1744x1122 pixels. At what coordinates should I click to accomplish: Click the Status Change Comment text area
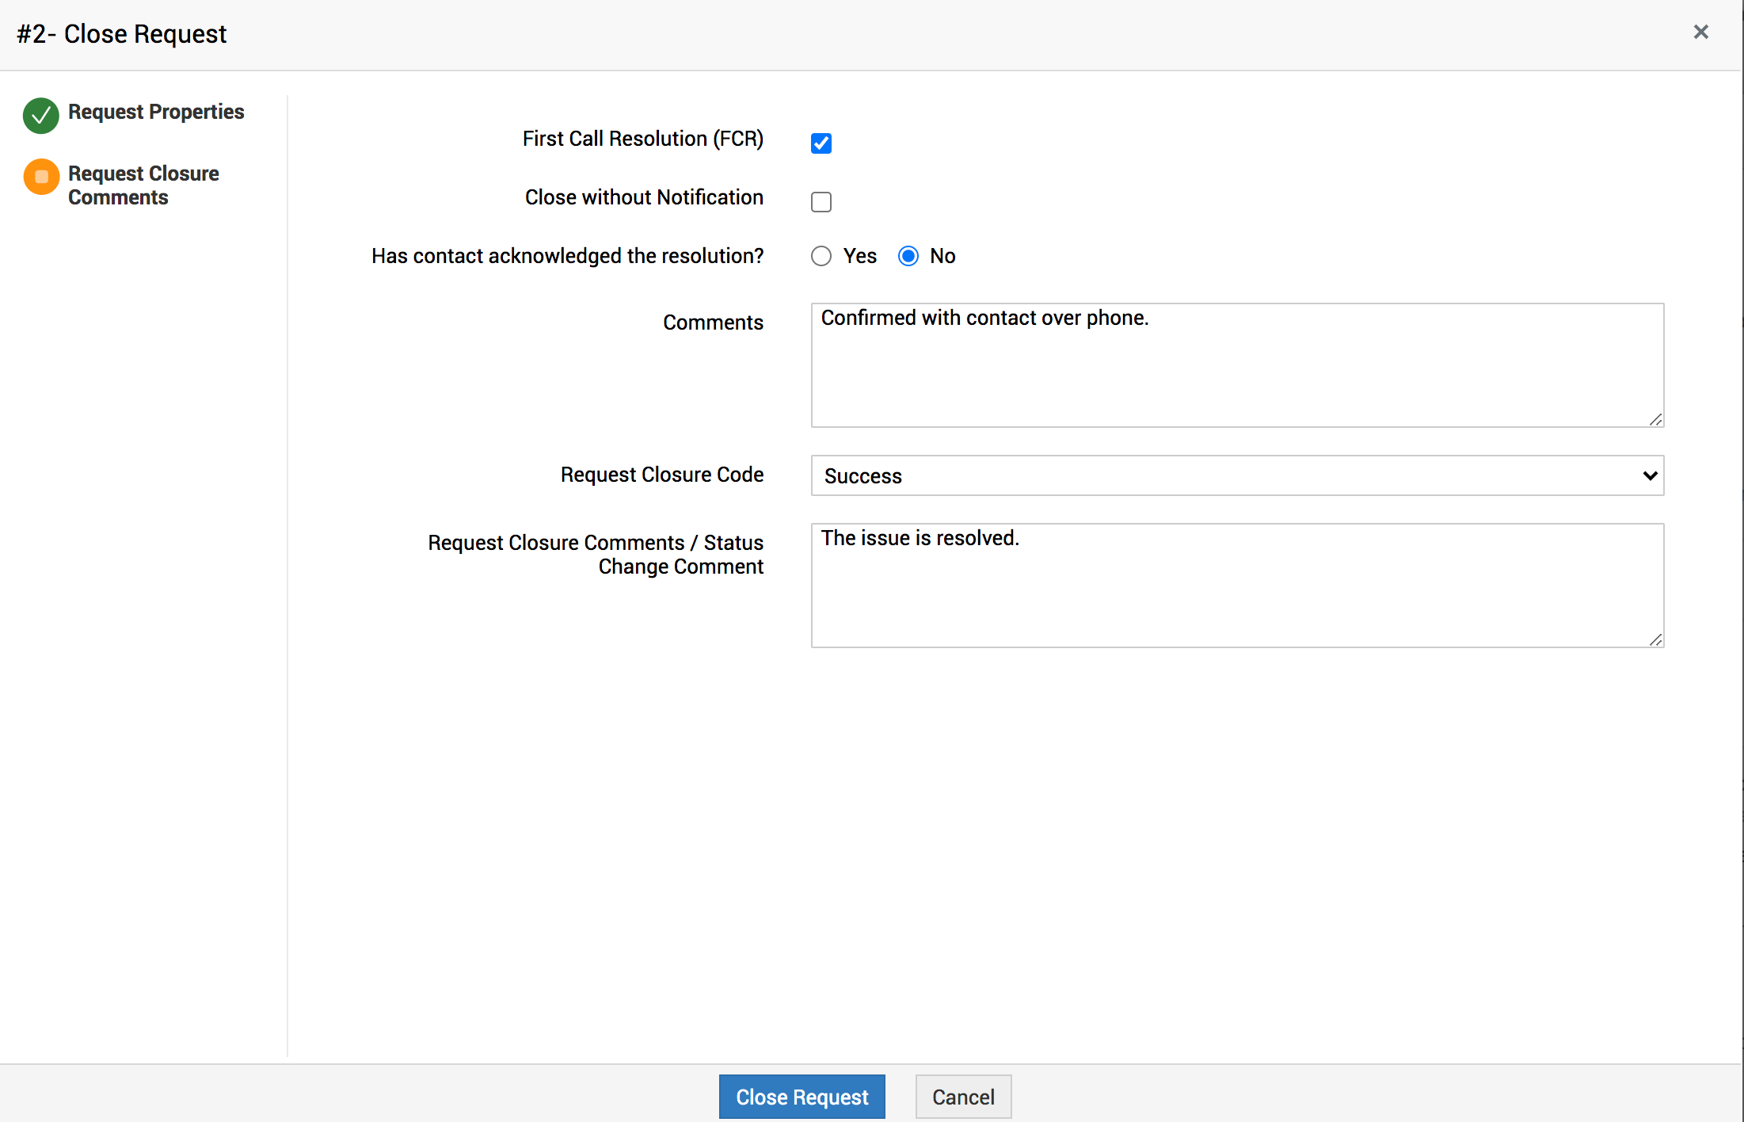pos(1236,586)
